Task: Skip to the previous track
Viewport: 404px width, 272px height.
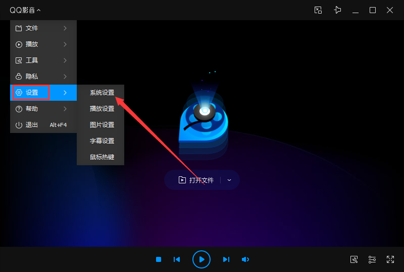Action: click(x=177, y=259)
